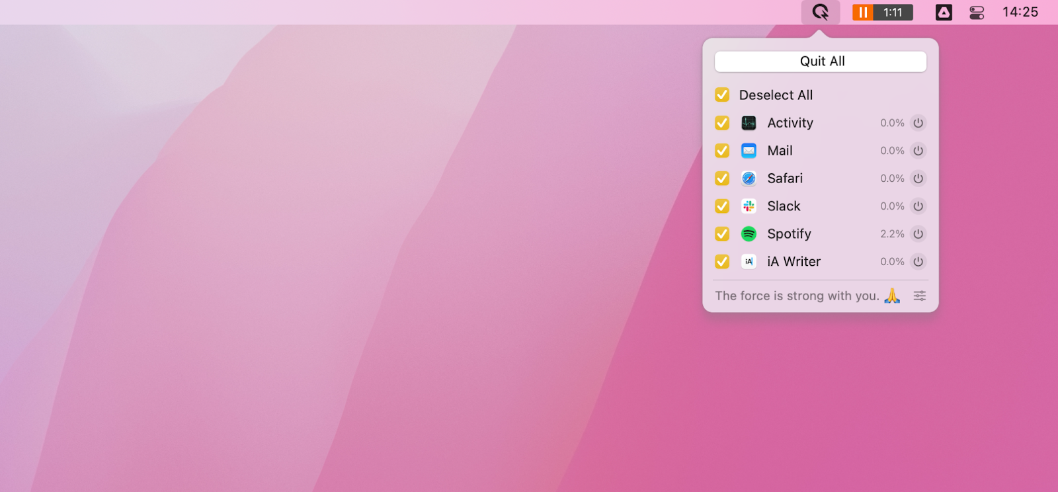Quit Mail with its power icon
This screenshot has height=492, width=1058.
(918, 151)
